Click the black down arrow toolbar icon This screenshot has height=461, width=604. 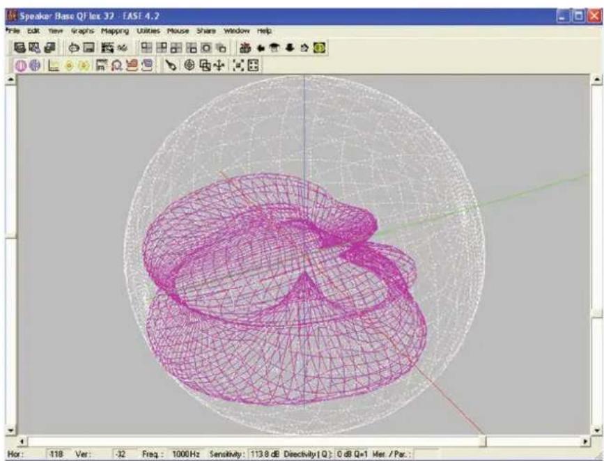(290, 48)
